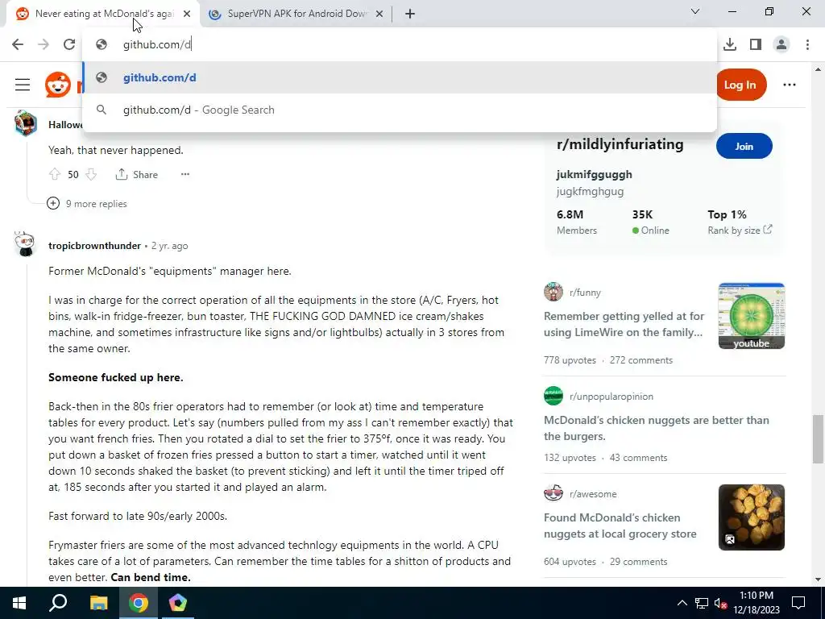Show hidden system tray icons

pyautogui.click(x=682, y=603)
